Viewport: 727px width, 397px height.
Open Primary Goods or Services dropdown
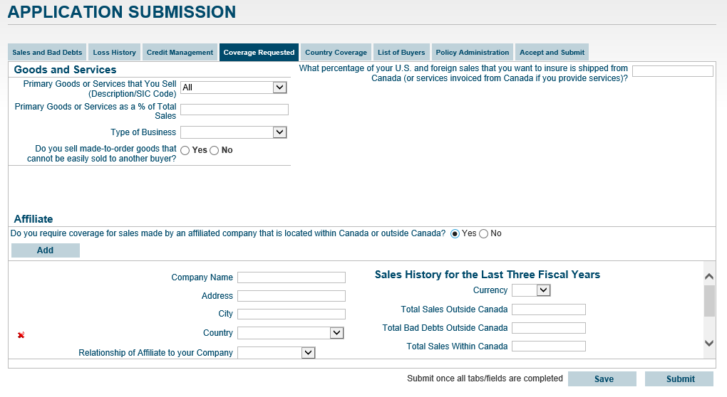click(234, 88)
